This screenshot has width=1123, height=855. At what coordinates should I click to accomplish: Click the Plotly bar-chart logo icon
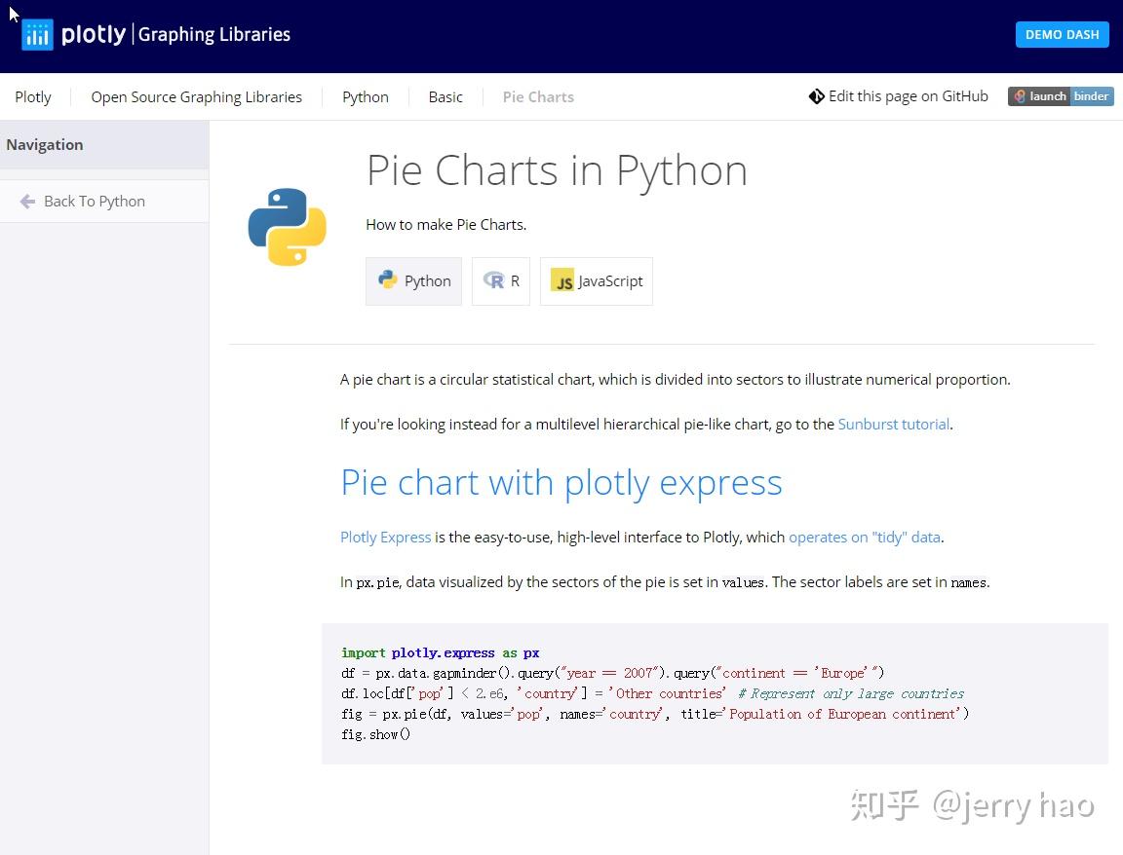coord(37,34)
